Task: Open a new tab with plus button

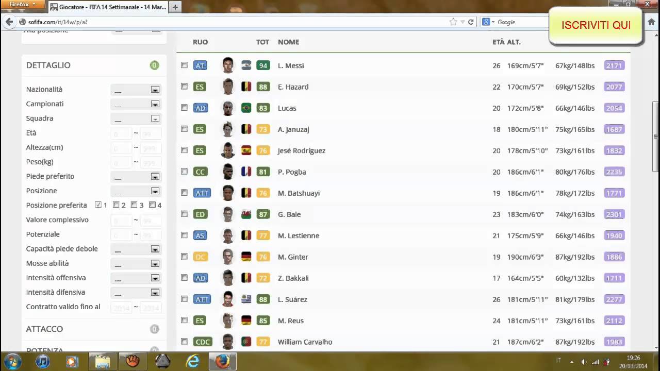Action: [175, 7]
